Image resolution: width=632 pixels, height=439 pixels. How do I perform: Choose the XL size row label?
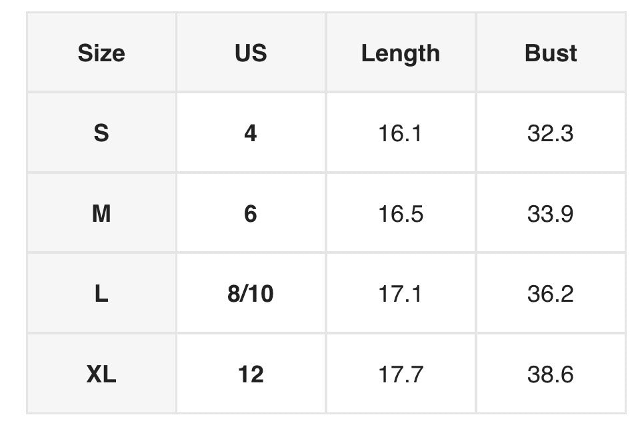tap(101, 374)
